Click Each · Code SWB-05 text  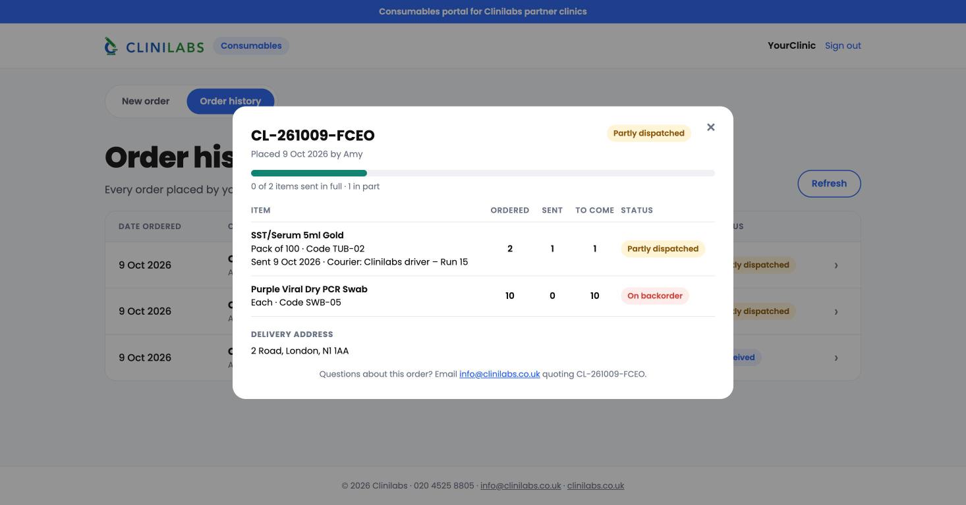(296, 303)
